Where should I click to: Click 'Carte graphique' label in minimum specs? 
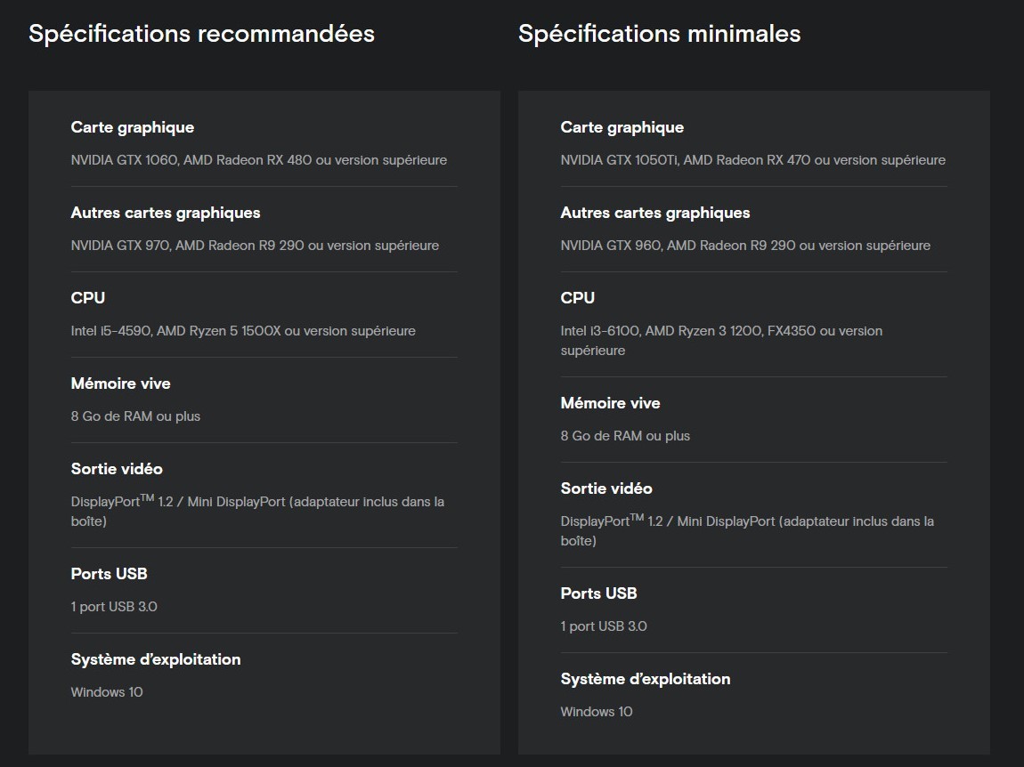coord(622,127)
